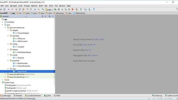Click the collapse all icon in project panel
Image resolution: width=178 pixels, height=100 pixels.
coord(45,16)
